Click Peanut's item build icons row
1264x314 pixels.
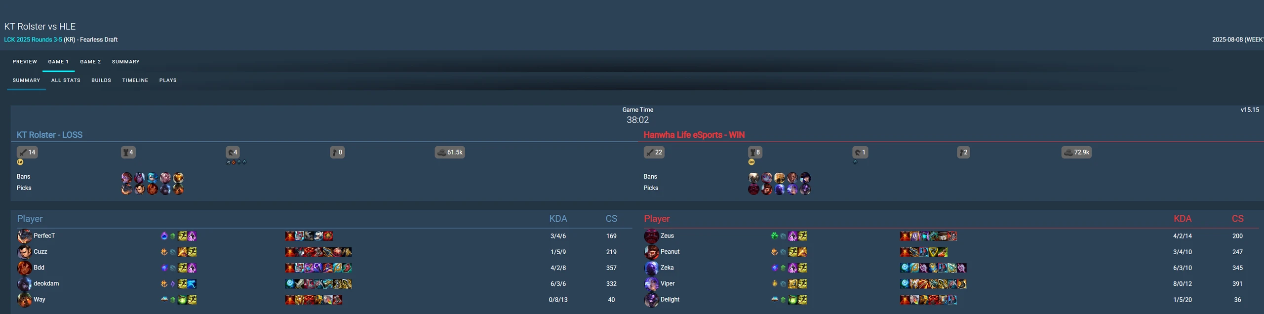pyautogui.click(x=924, y=252)
